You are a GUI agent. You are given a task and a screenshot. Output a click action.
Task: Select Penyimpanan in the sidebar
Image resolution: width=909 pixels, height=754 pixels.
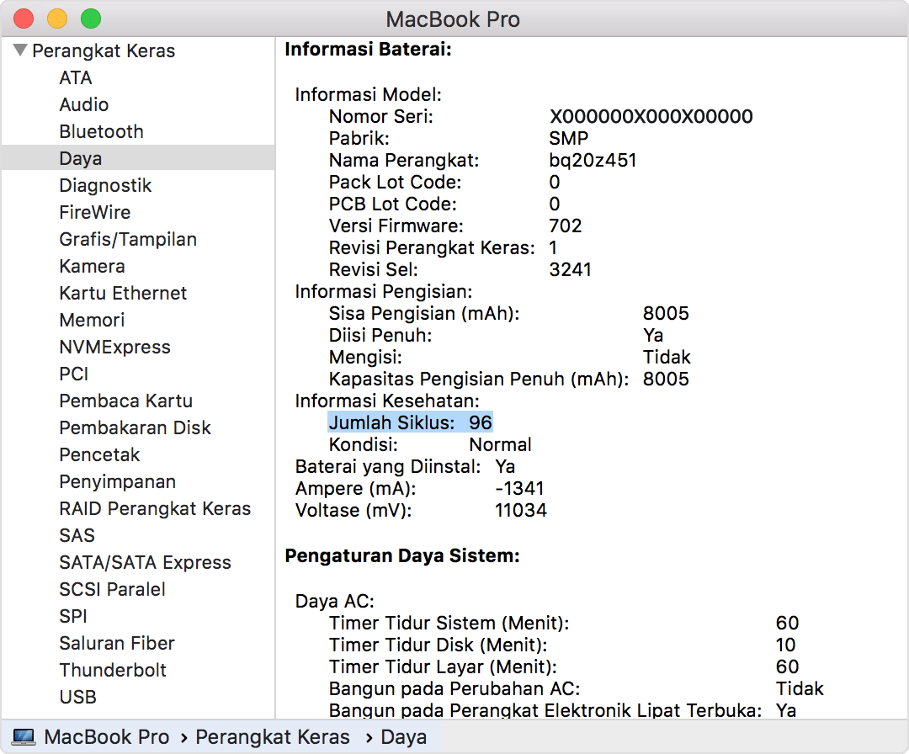point(117,481)
